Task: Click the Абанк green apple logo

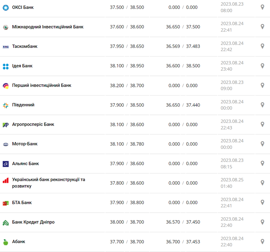Action: (6, 242)
